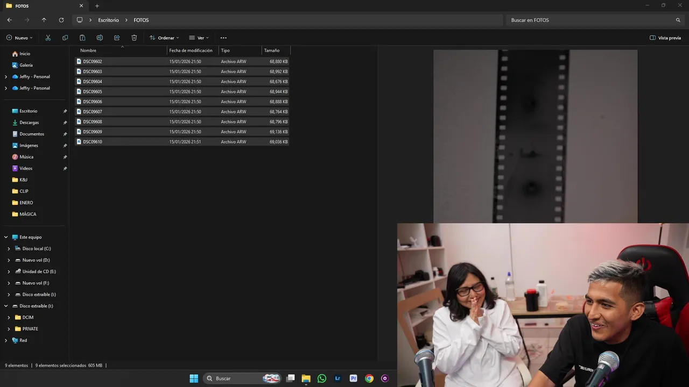Expand Disco local (C:) in sidebar
The image size is (689, 387).
(9, 249)
